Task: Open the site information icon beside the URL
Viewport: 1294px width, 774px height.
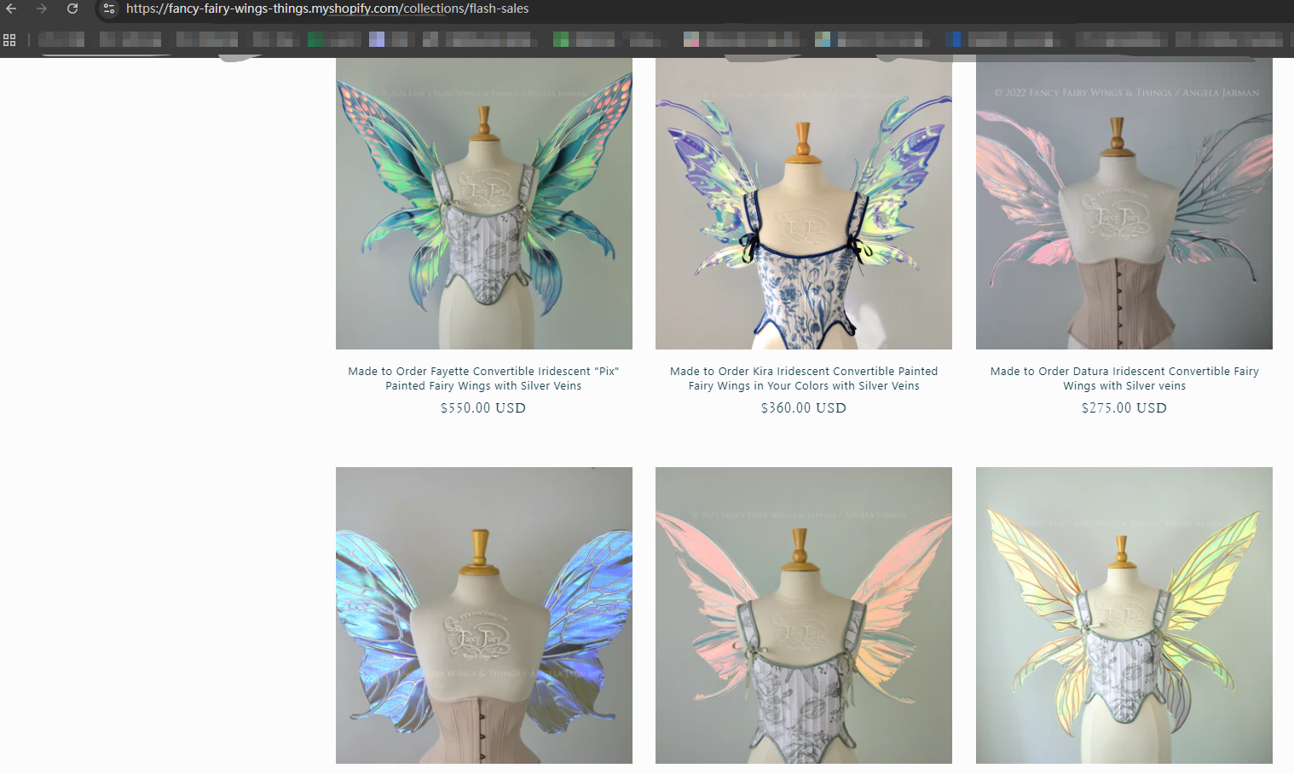Action: (109, 9)
